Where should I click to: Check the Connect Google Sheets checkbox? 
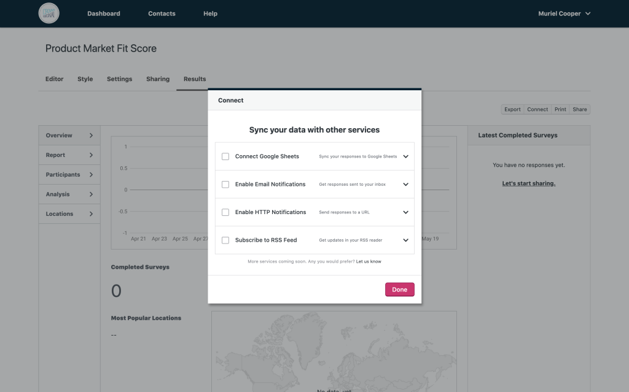click(x=225, y=156)
